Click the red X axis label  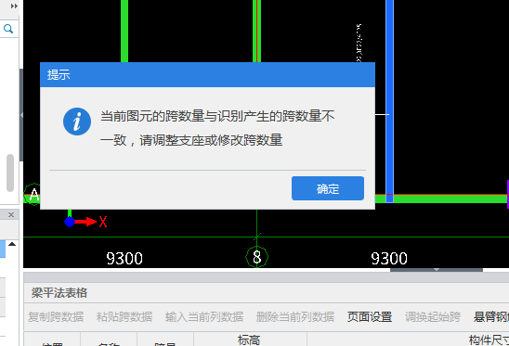click(x=103, y=222)
